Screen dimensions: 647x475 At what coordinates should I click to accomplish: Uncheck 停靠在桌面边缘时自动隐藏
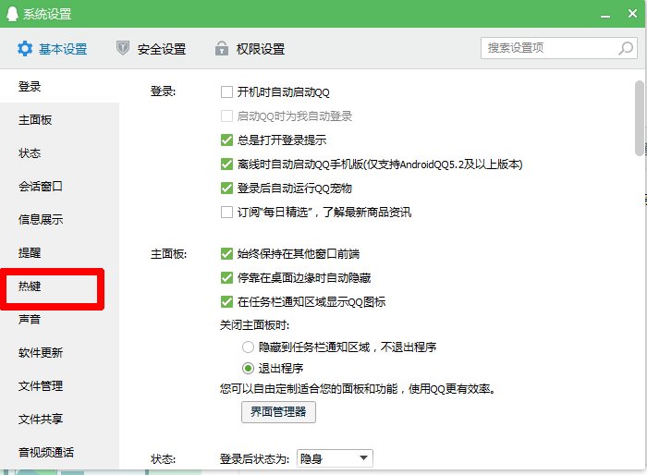pos(226,278)
